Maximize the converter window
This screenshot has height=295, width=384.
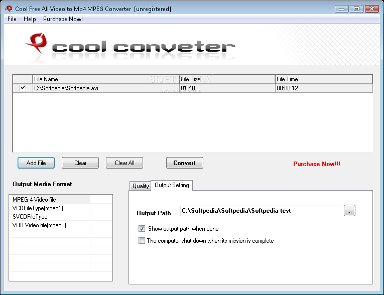point(356,9)
